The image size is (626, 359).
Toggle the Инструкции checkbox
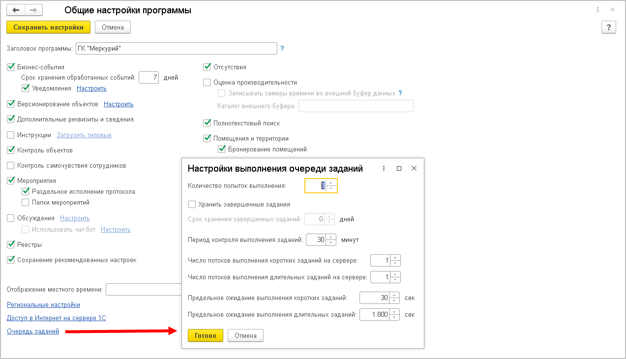tap(11, 135)
